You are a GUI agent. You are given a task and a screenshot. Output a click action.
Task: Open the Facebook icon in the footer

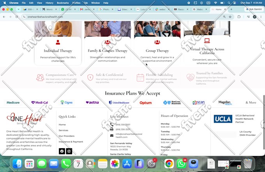[x=62, y=151]
